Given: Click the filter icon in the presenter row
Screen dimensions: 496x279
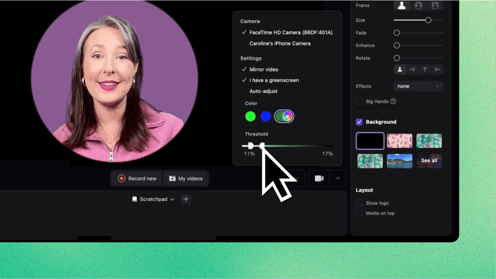Looking at the screenshot, I should coord(425,69).
